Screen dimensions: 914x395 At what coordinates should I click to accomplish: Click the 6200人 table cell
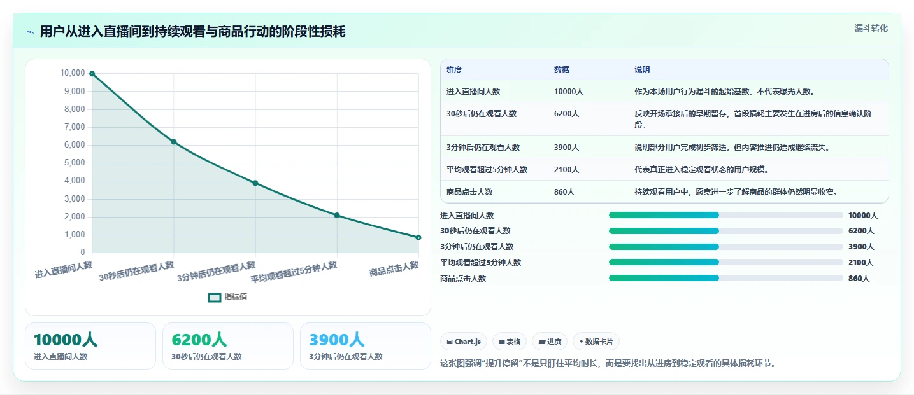(566, 114)
